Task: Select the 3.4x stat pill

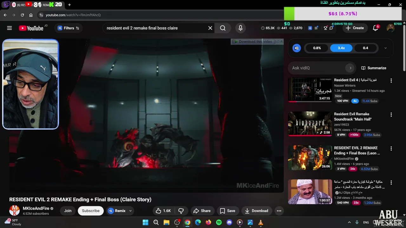Action: [x=341, y=48]
